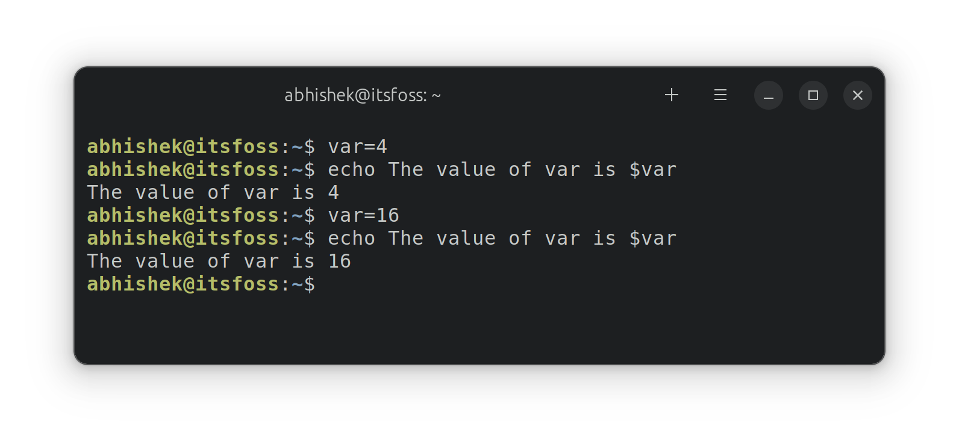The width and height of the screenshot is (959, 446).
Task: Click the output line showing value 4
Action: point(213,192)
